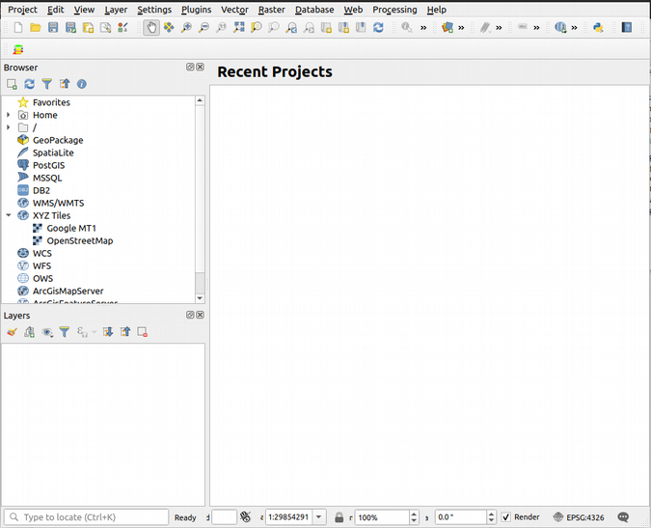
Task: Select the Pan Map hand tool
Action: pyautogui.click(x=151, y=28)
